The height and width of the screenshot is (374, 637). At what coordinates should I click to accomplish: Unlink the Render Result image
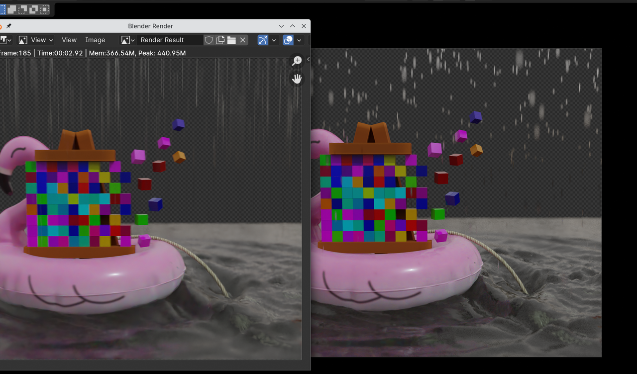click(243, 40)
